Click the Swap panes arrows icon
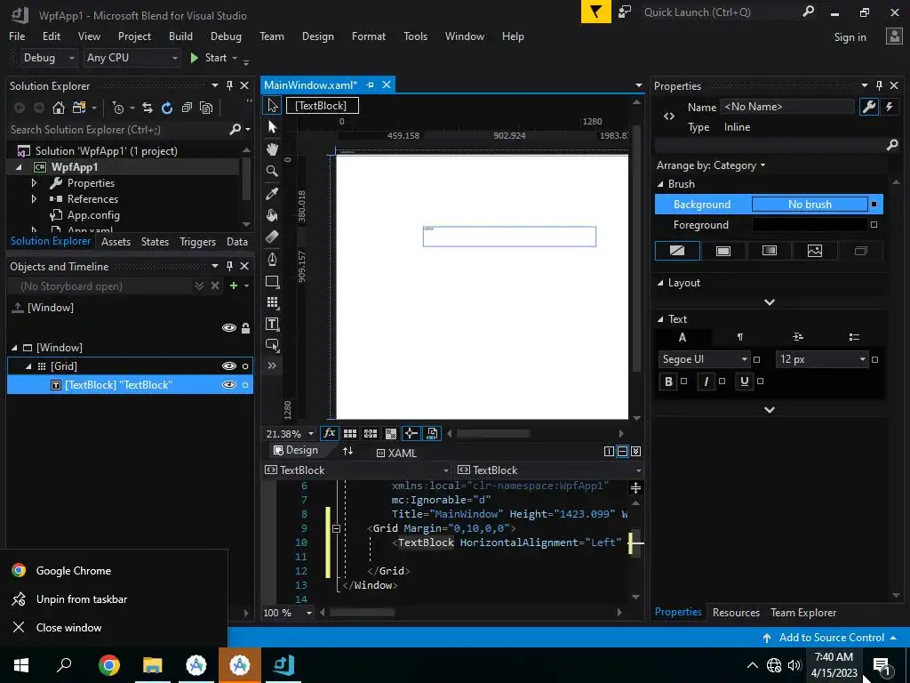The image size is (910, 683). click(347, 451)
